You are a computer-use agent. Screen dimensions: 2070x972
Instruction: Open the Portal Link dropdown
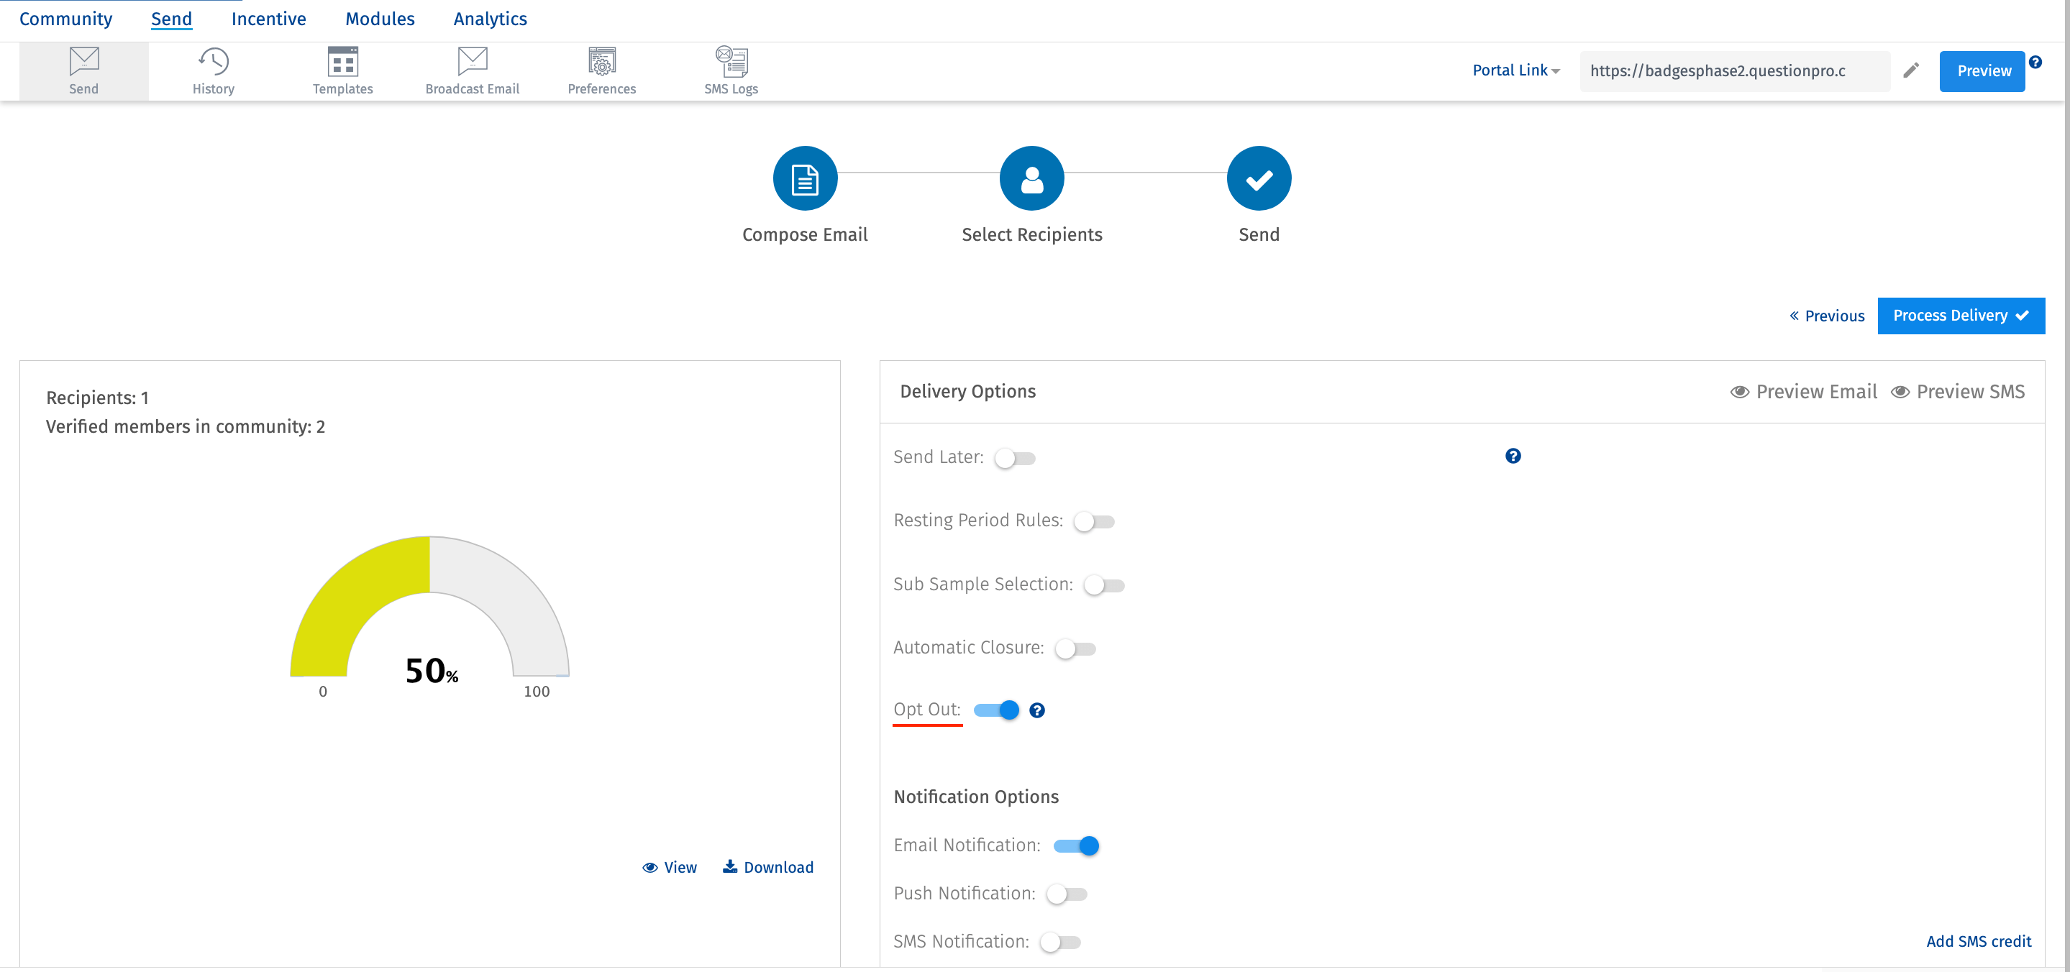point(1515,70)
